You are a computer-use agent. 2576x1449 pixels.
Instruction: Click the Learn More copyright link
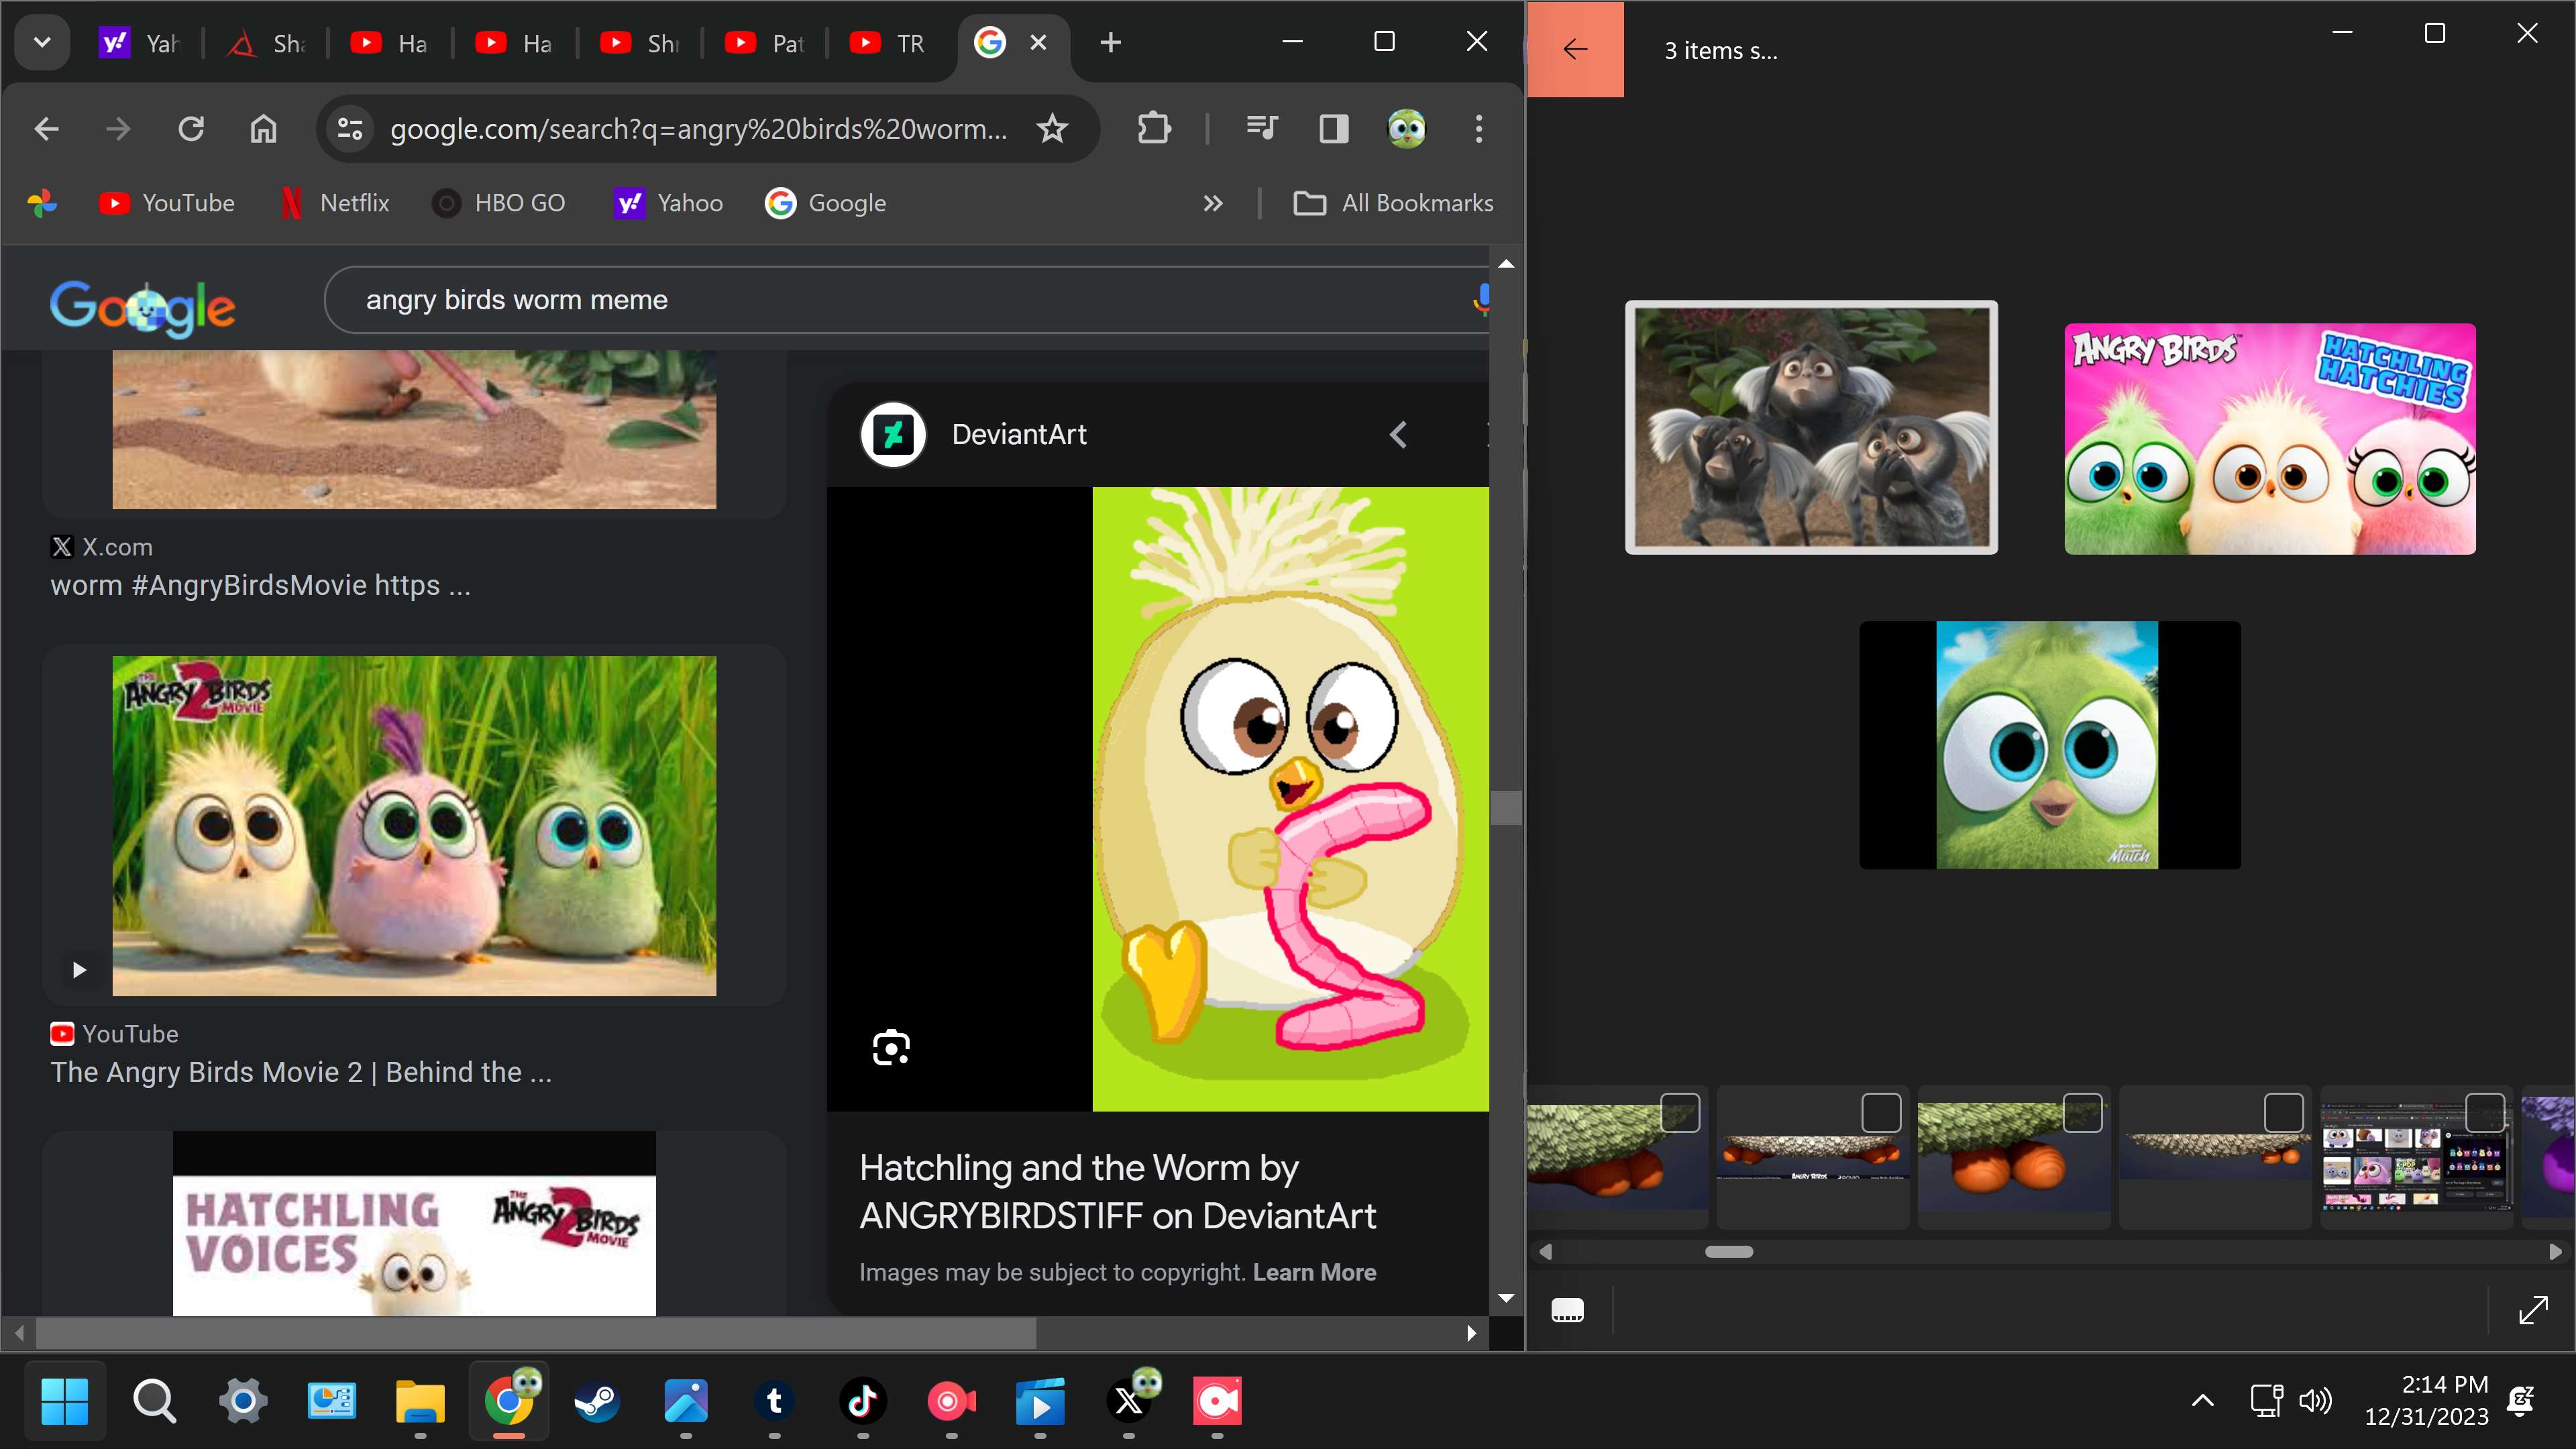(x=1314, y=1272)
